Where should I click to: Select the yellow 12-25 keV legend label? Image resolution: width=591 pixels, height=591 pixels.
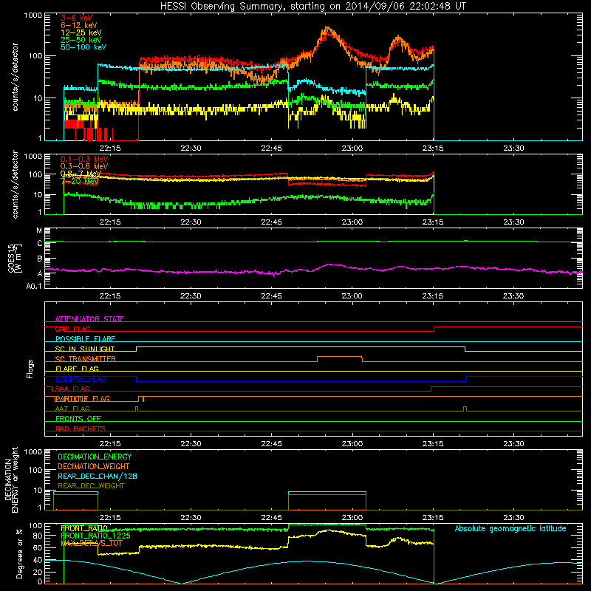[81, 33]
